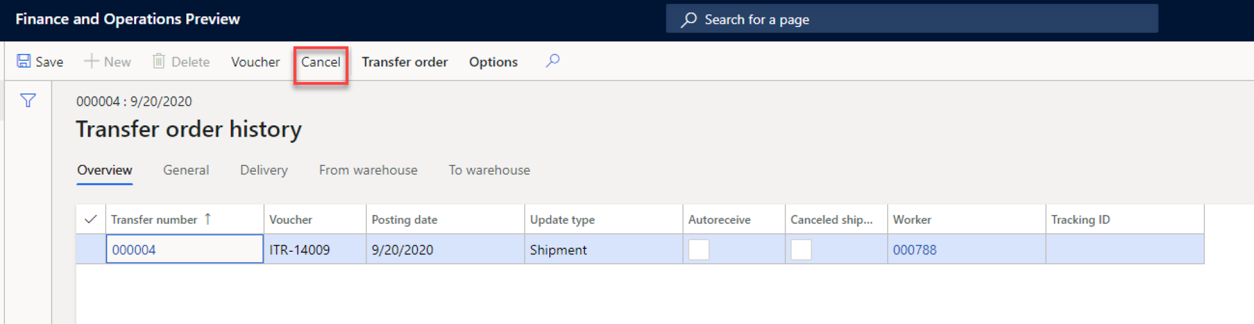Open worker 000788 link
1254x324 pixels.
915,249
